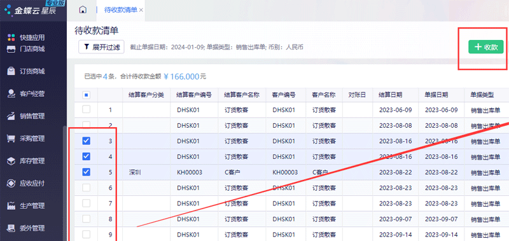
Task: Click 结算客户分类 column header
Action: coord(146,95)
